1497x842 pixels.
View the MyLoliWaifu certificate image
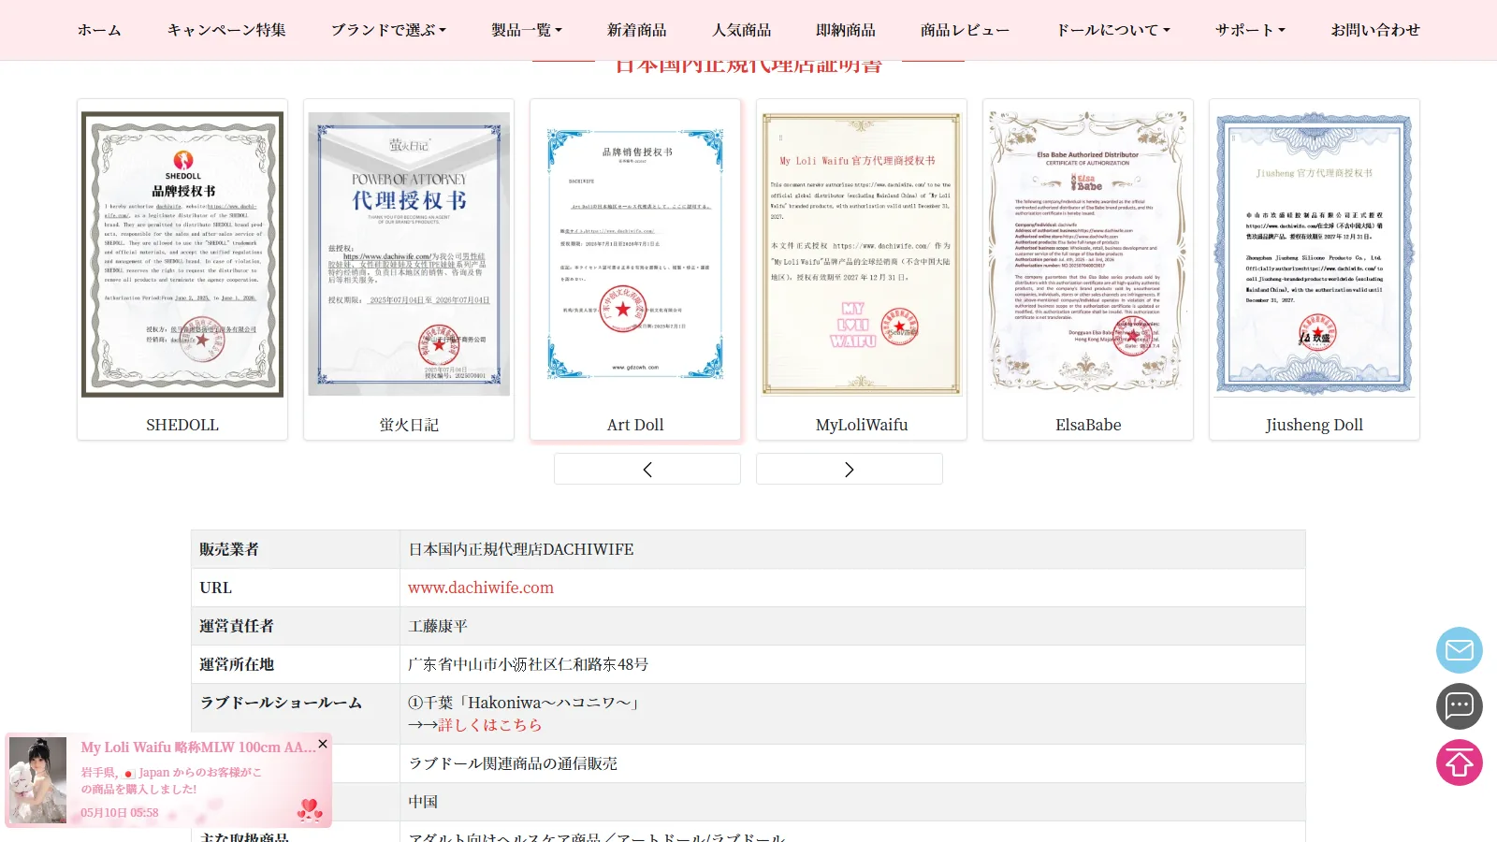(x=862, y=254)
